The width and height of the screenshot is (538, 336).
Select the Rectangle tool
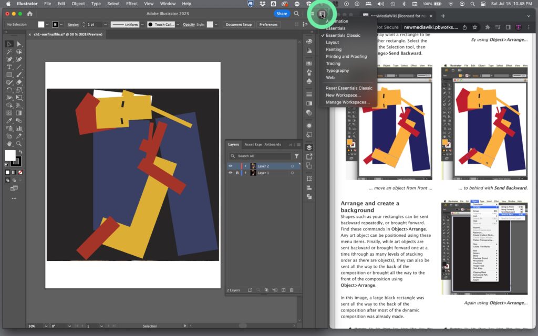(x=9, y=75)
